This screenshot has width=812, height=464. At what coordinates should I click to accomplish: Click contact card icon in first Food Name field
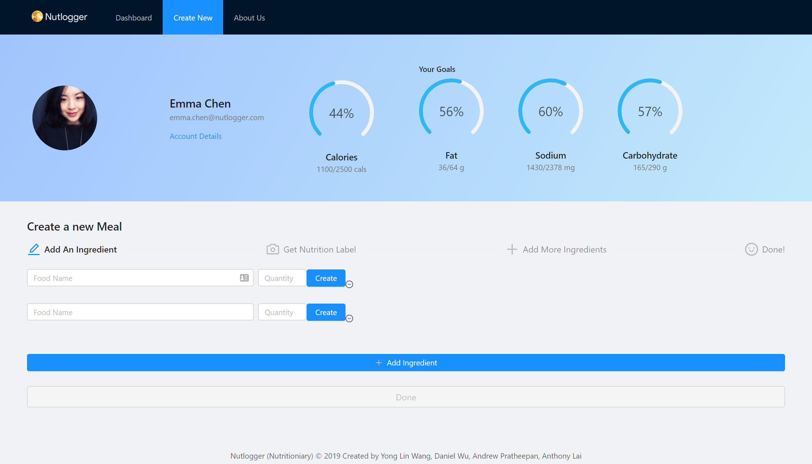(x=244, y=278)
